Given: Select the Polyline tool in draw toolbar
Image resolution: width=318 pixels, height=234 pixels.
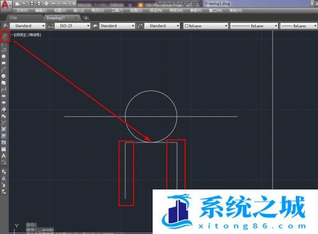Looking at the screenshot, I should coord(4,50).
